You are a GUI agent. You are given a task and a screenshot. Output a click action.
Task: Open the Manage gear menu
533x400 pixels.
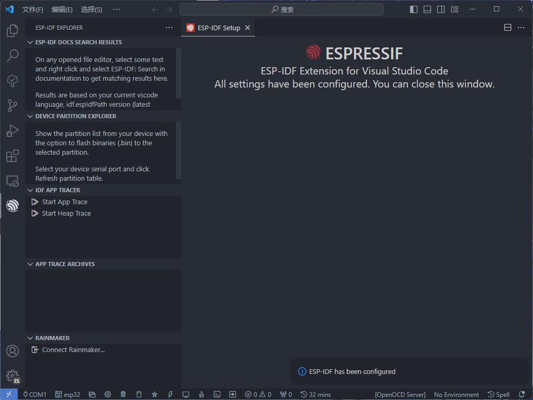(x=12, y=376)
